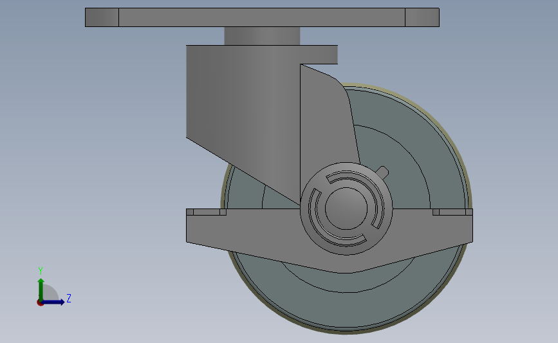Select the round axle hub cap center
Screen dimensions: 558x343
pyautogui.click(x=346, y=209)
